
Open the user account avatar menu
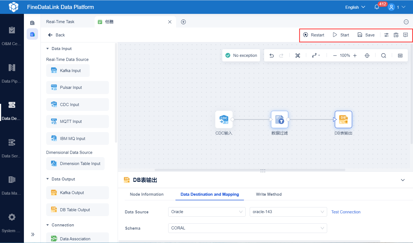point(391,7)
